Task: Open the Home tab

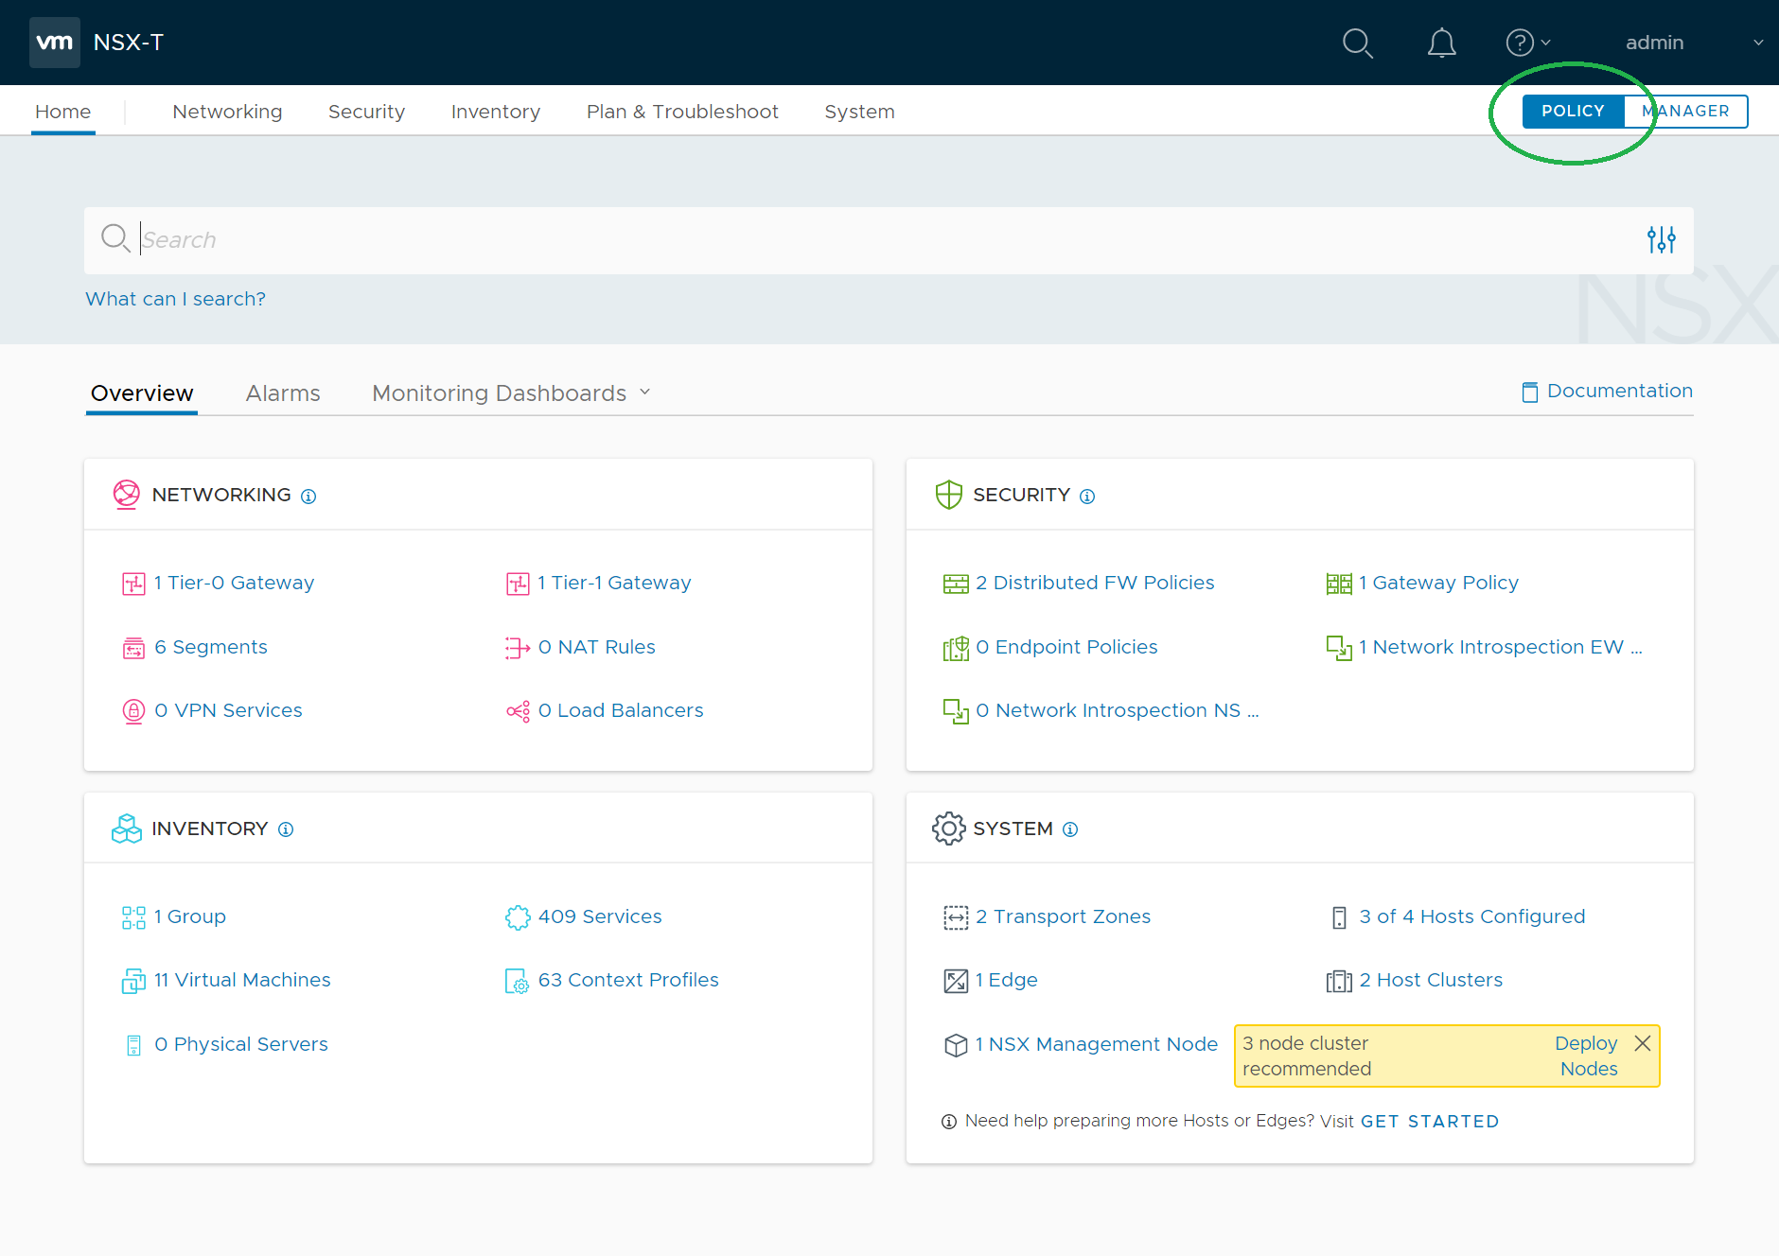Action: click(x=63, y=112)
